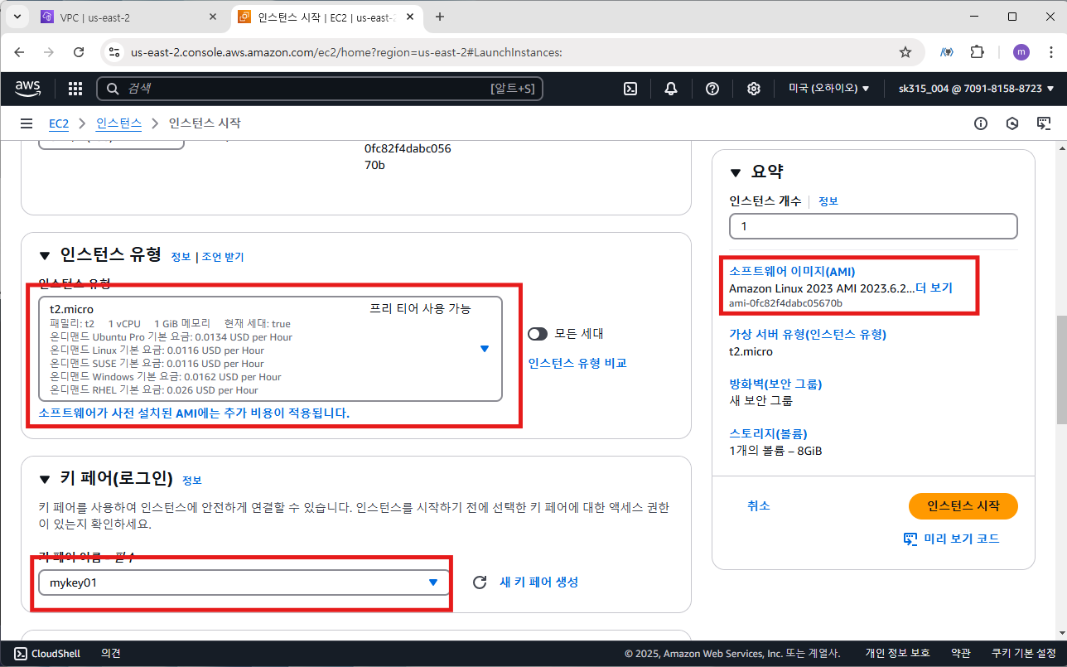
Task: Click the 인스턴스 시작 launch button
Action: point(963,505)
